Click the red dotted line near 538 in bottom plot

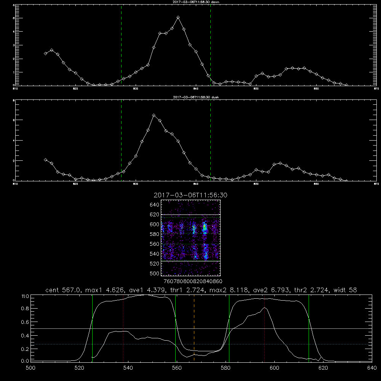tap(123, 328)
